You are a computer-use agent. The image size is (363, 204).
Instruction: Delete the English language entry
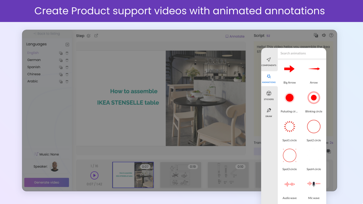[x=67, y=53]
